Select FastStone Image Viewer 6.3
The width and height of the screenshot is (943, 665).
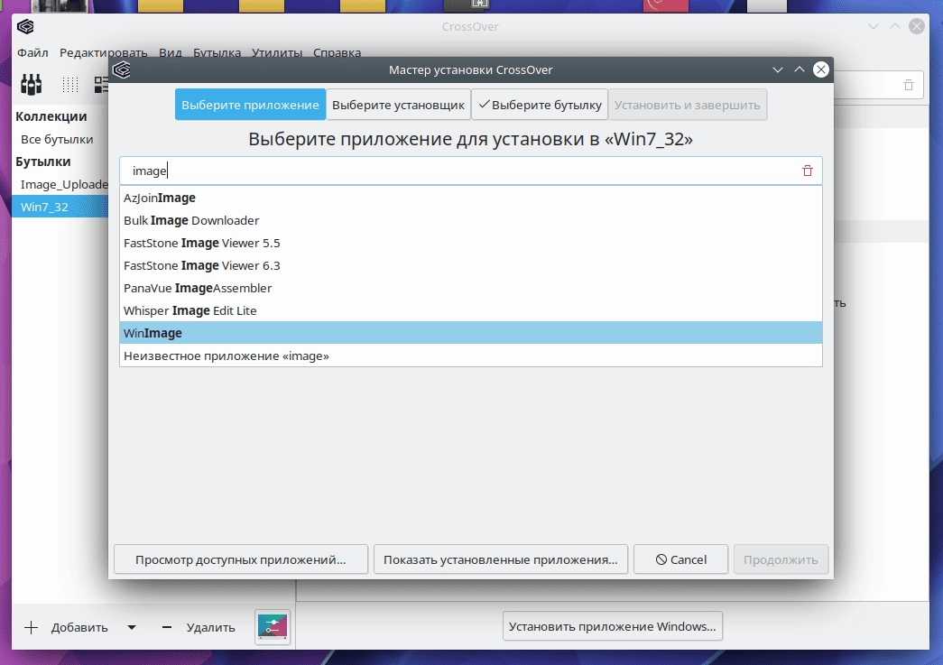[x=471, y=265]
